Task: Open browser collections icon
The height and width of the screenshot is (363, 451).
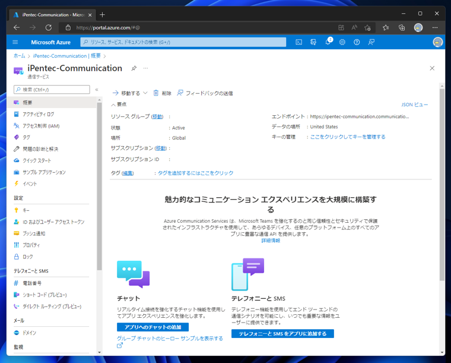Action: coord(402,28)
